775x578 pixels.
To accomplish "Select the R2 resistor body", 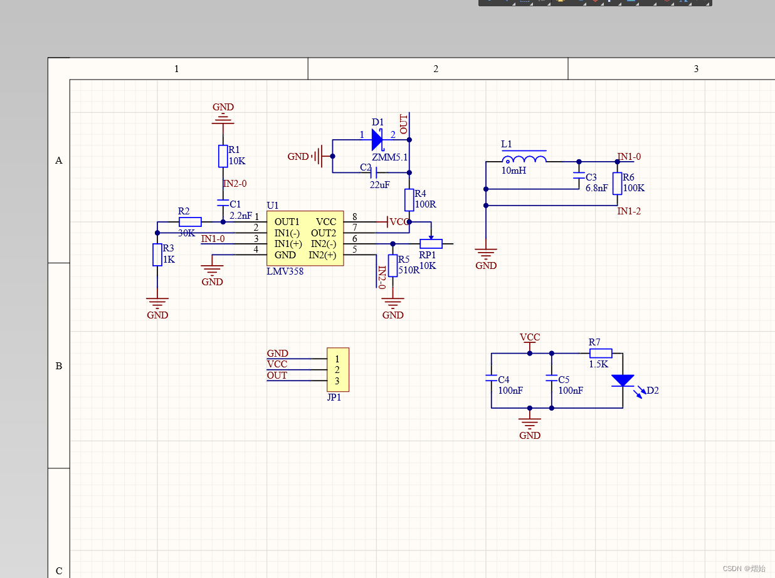I will 190,221.
